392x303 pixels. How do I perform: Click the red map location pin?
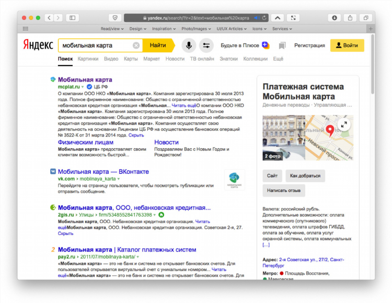(x=330, y=130)
